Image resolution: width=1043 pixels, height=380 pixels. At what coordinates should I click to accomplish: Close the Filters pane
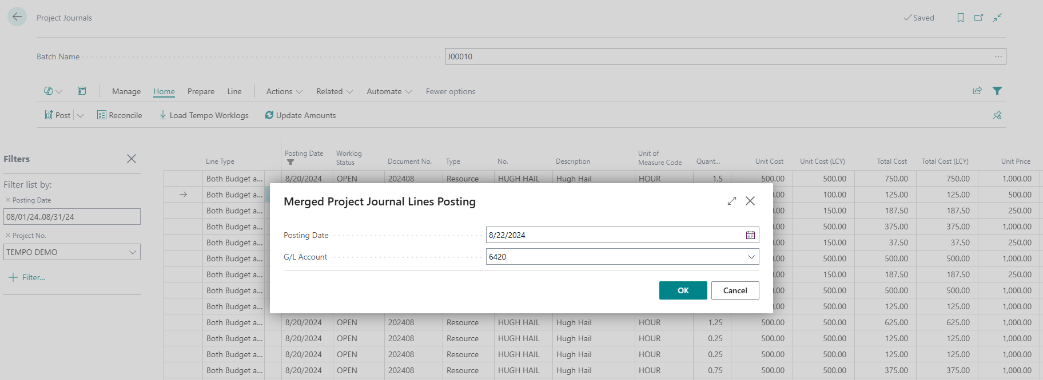coord(132,159)
